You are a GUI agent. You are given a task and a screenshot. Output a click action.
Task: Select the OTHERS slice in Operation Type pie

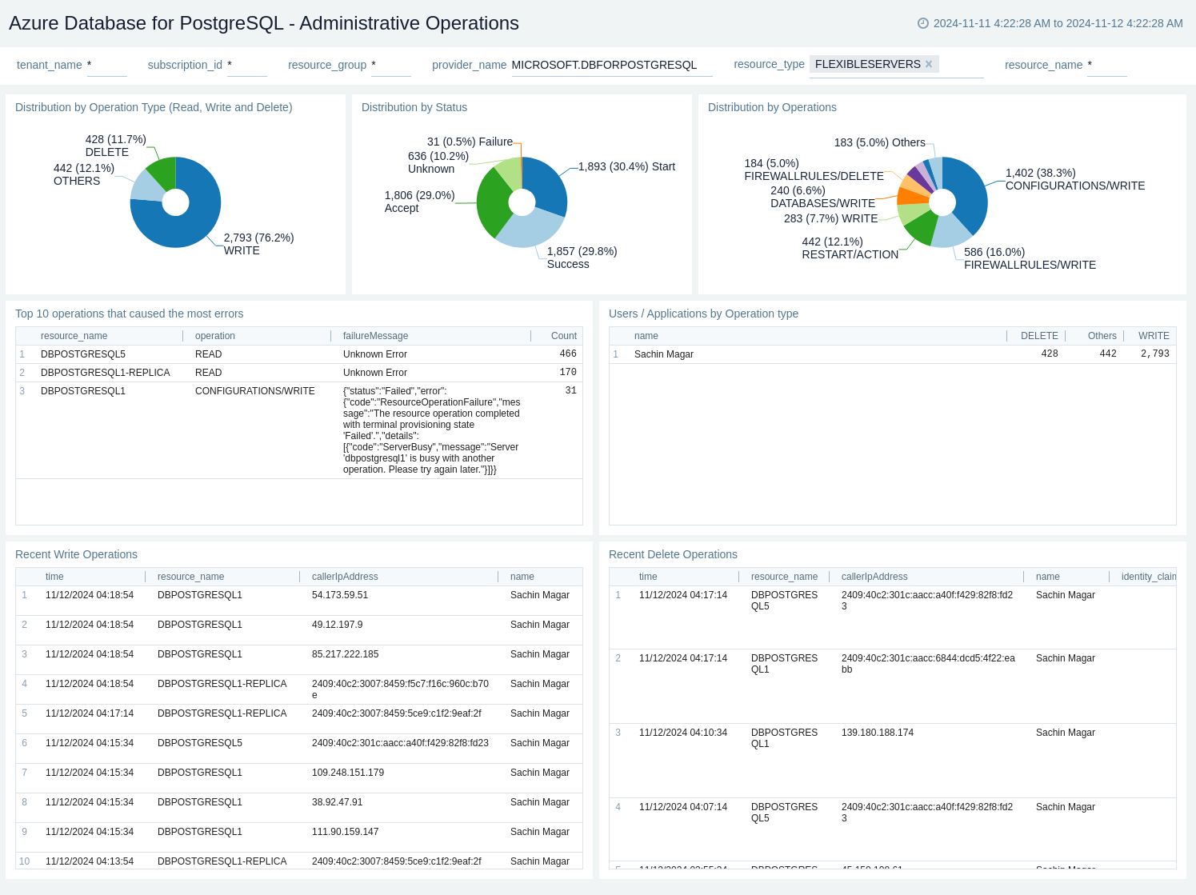147,186
